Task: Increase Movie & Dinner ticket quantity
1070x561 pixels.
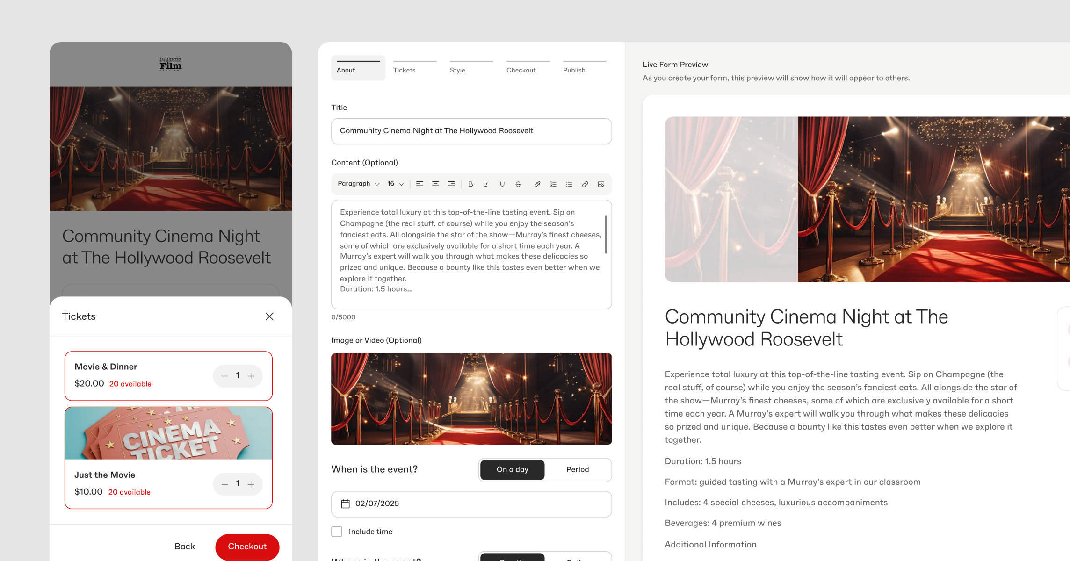Action: (251, 376)
